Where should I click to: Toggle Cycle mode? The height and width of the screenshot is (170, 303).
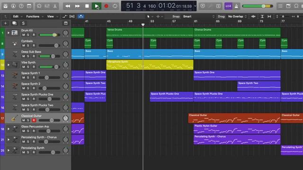115,6
